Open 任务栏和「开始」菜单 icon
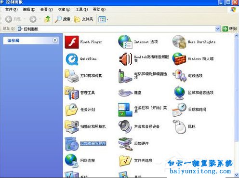Screen dimensions: 239x178 125,110
